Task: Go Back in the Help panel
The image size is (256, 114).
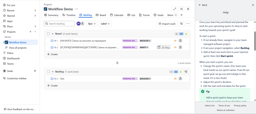Action: (203, 5)
